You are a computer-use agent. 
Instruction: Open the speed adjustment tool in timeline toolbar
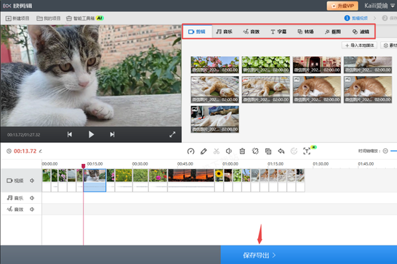point(191,151)
